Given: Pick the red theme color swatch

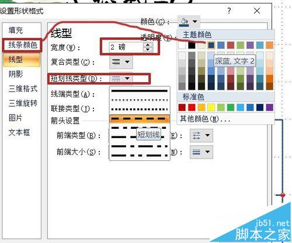Looking at the screenshot, I should (x=231, y=45).
